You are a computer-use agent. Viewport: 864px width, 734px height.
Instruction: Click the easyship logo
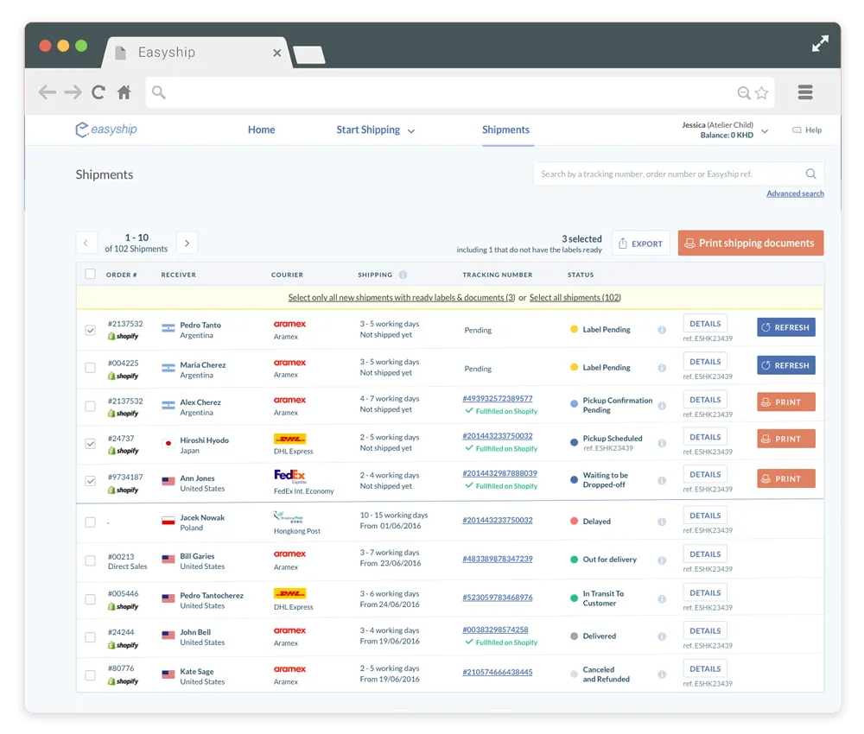[x=105, y=130]
